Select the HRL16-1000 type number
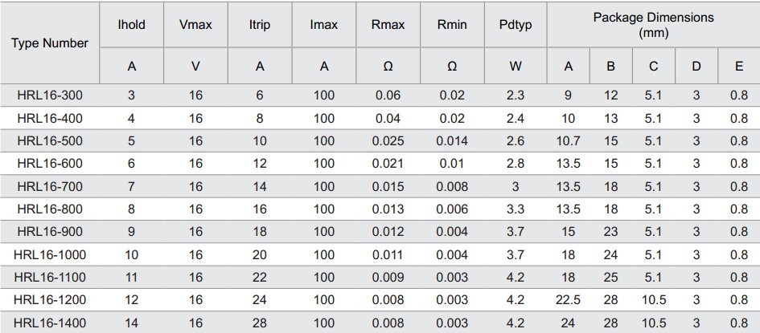Viewport: 760px width, 333px height. tap(49, 254)
